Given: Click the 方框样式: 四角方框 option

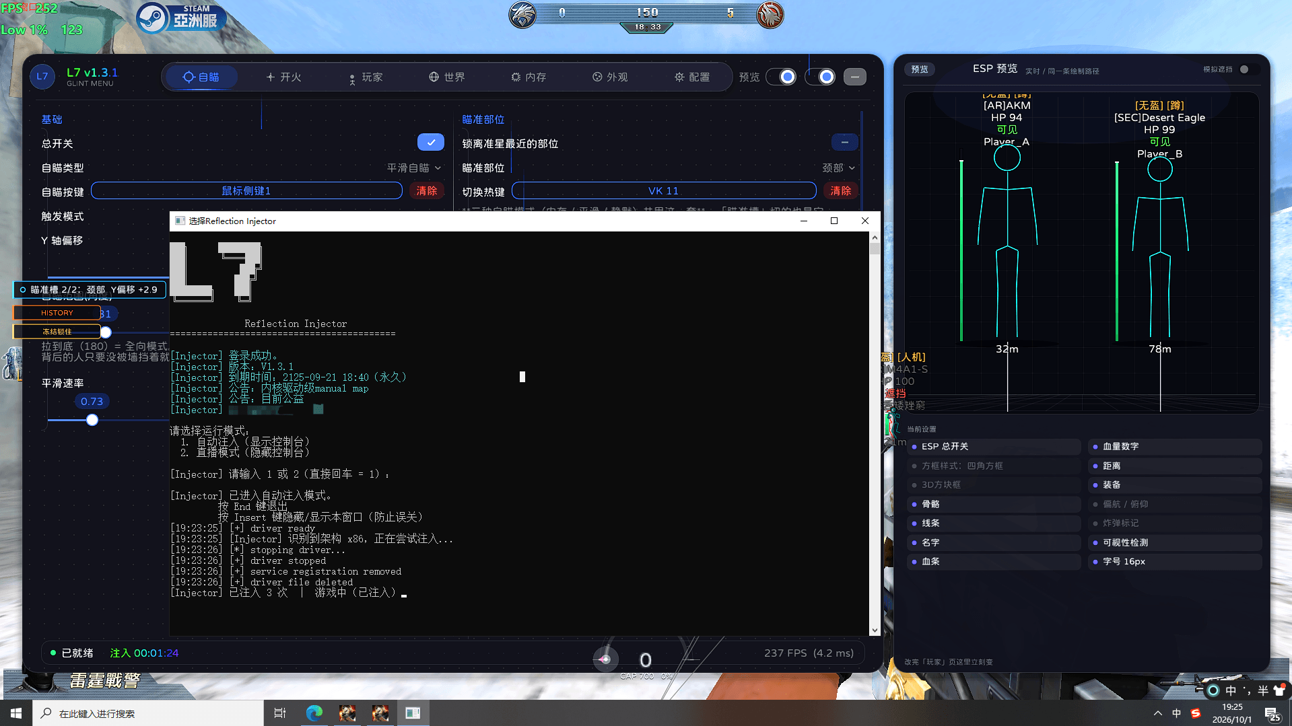Looking at the screenshot, I should 994,466.
